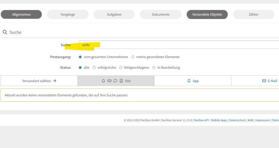Viewport: 279px width, 148px height.
Task: Visit the Mobile Apps footer link
Action: point(219,120)
